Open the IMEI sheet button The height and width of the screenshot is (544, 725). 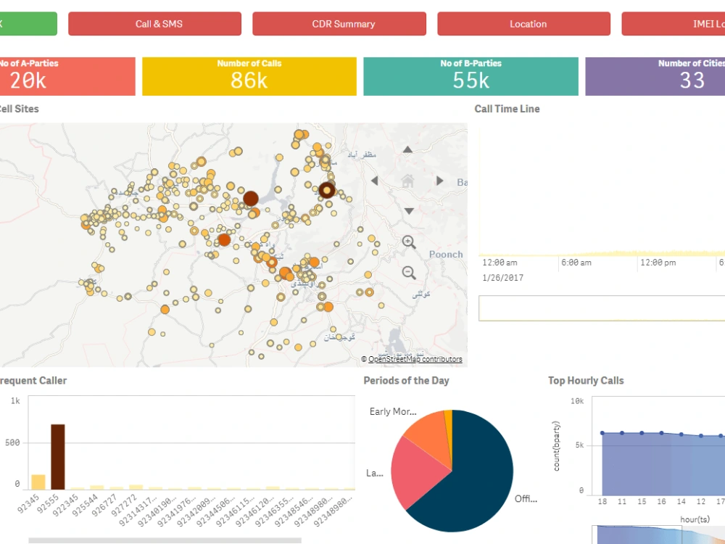click(674, 24)
